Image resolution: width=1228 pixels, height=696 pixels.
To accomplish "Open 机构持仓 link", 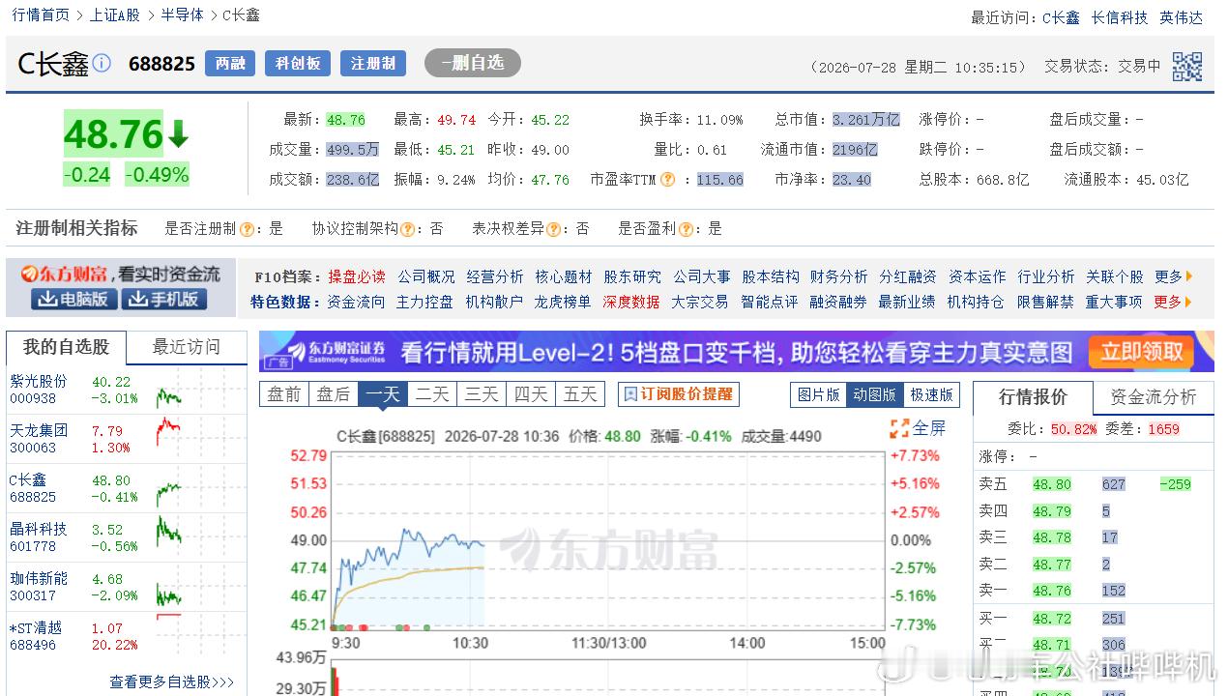I will (976, 302).
